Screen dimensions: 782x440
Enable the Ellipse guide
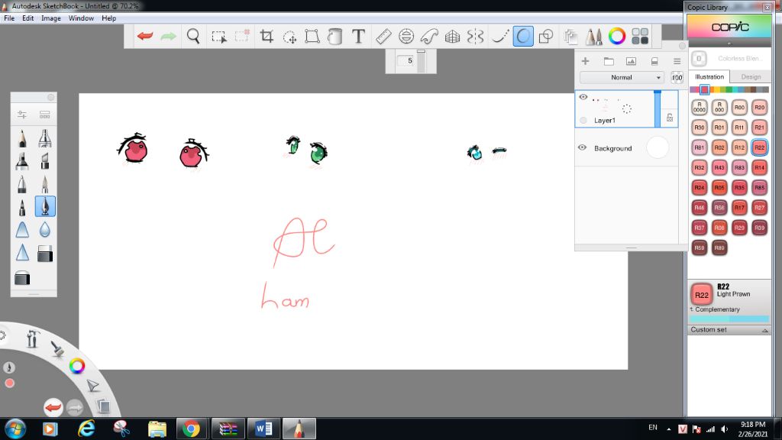pyautogui.click(x=406, y=36)
